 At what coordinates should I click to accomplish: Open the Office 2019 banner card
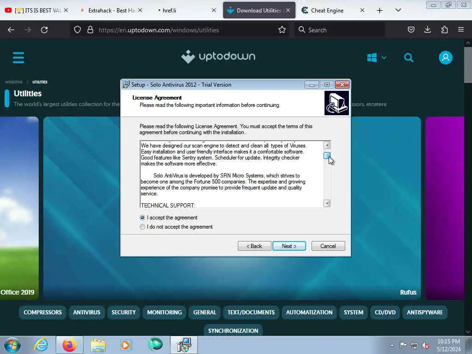pyautogui.click(x=19, y=208)
